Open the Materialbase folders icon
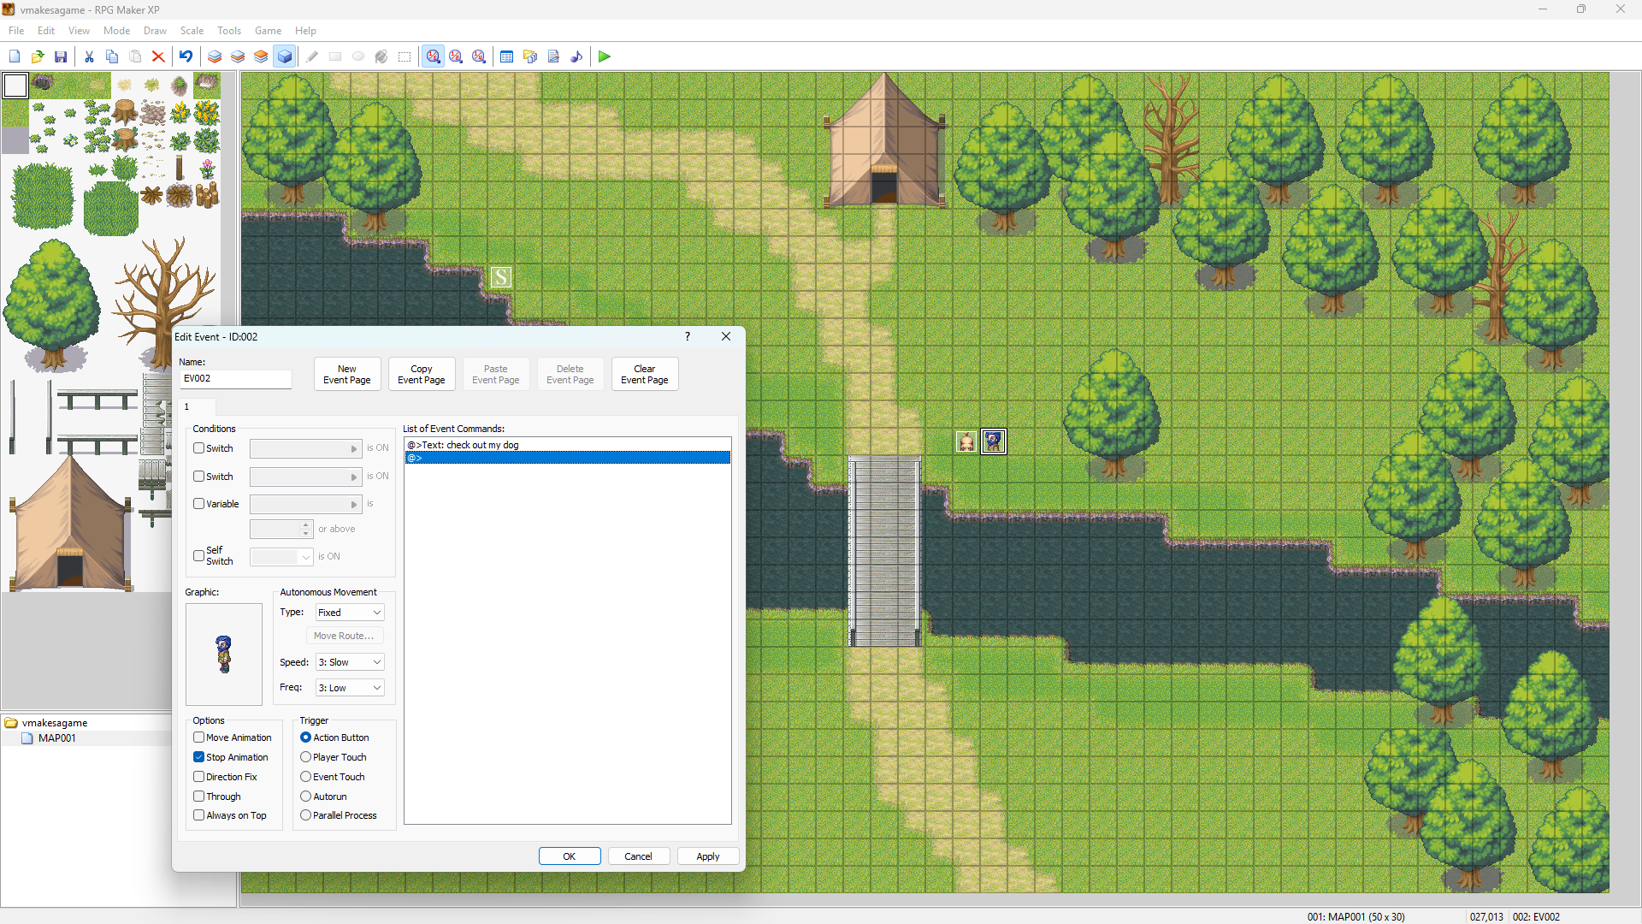Screen dimensions: 1642x924 pyautogui.click(x=530, y=56)
